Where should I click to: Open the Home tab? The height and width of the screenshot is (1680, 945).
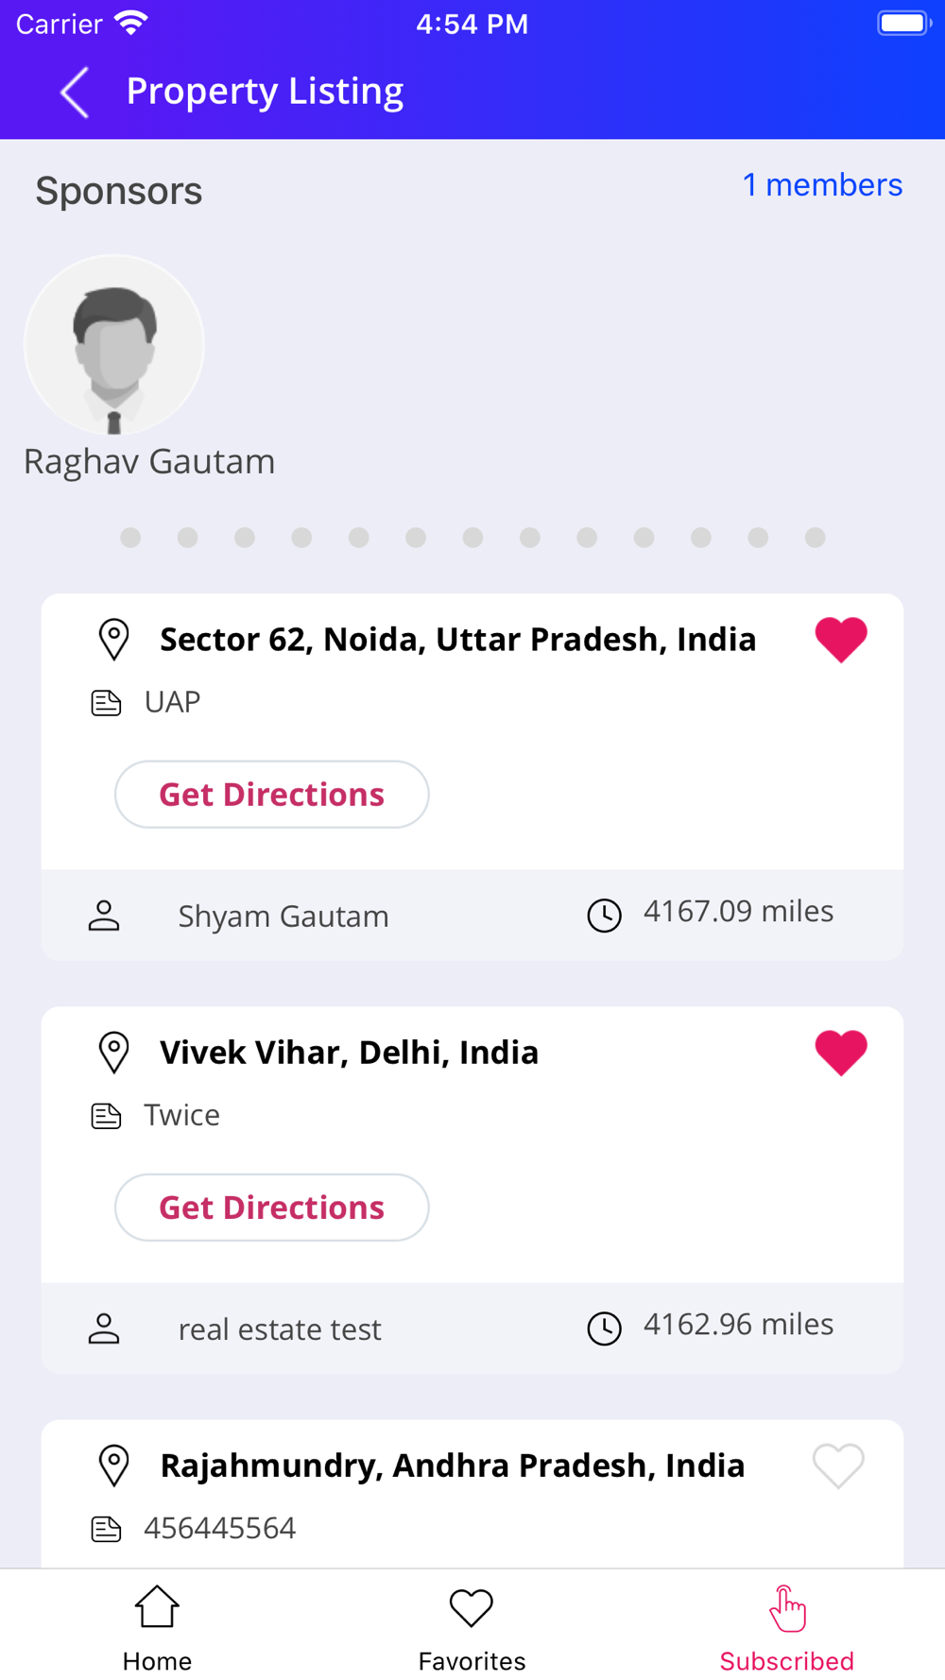157,1627
